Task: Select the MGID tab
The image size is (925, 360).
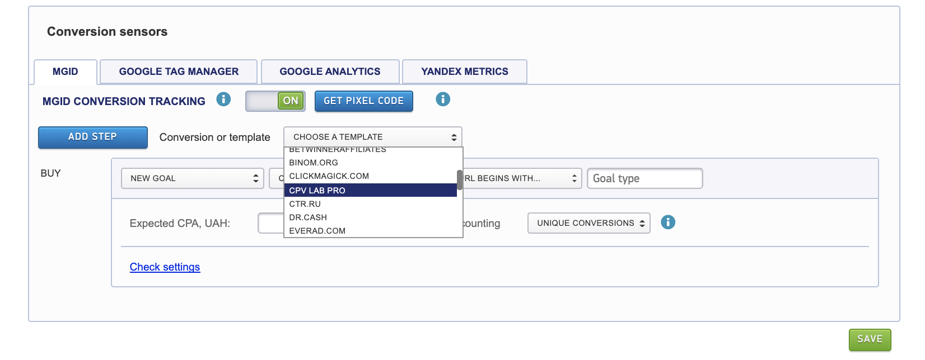Action: tap(66, 72)
